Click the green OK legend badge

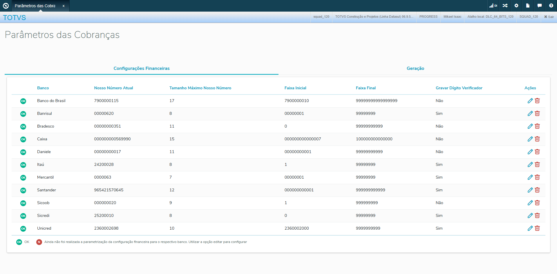point(19,242)
